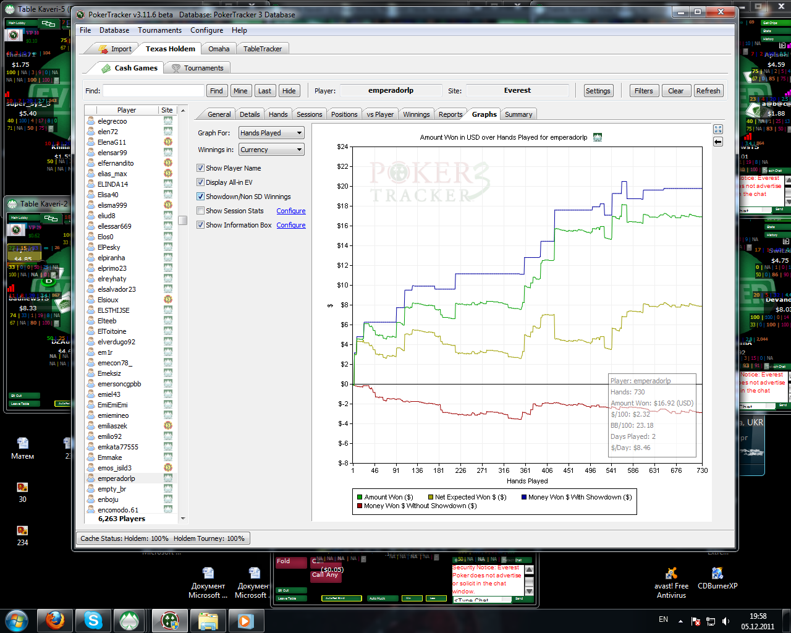Open the Configure menu
The height and width of the screenshot is (633, 791).
[x=206, y=30]
